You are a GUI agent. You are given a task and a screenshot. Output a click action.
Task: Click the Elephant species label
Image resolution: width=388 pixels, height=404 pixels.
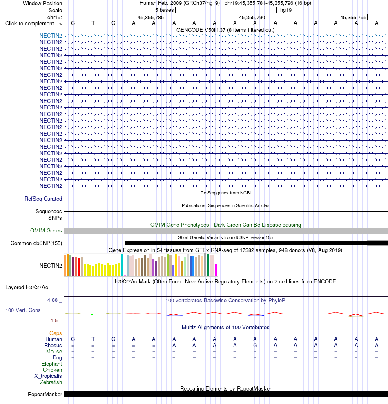(x=51, y=364)
